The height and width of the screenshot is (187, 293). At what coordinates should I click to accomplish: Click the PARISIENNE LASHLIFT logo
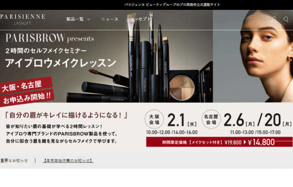click(x=23, y=20)
